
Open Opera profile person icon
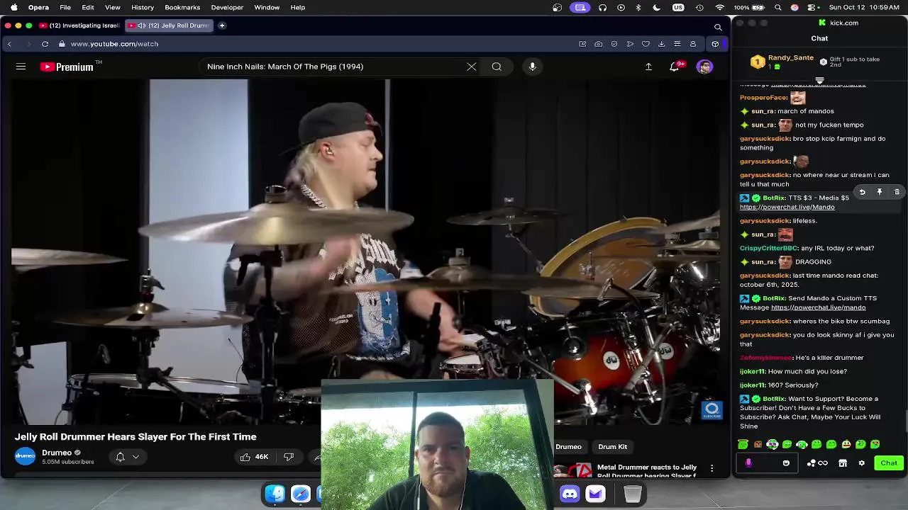pyautogui.click(x=692, y=44)
